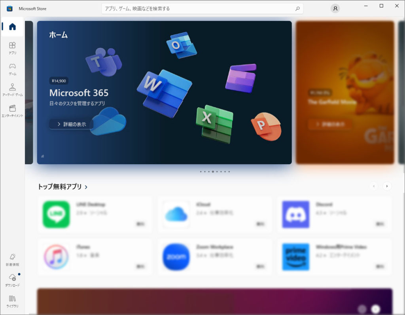Screen dimensions: 405x315
Task: Click the search magnifier icon
Action: pos(297,8)
